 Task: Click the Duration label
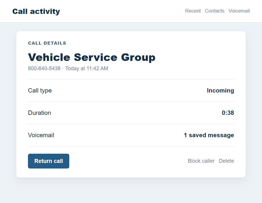click(x=39, y=113)
